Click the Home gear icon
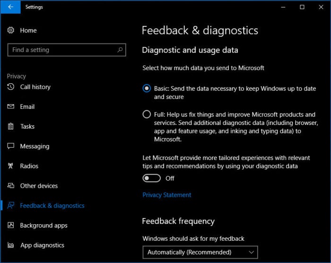 click(11, 30)
